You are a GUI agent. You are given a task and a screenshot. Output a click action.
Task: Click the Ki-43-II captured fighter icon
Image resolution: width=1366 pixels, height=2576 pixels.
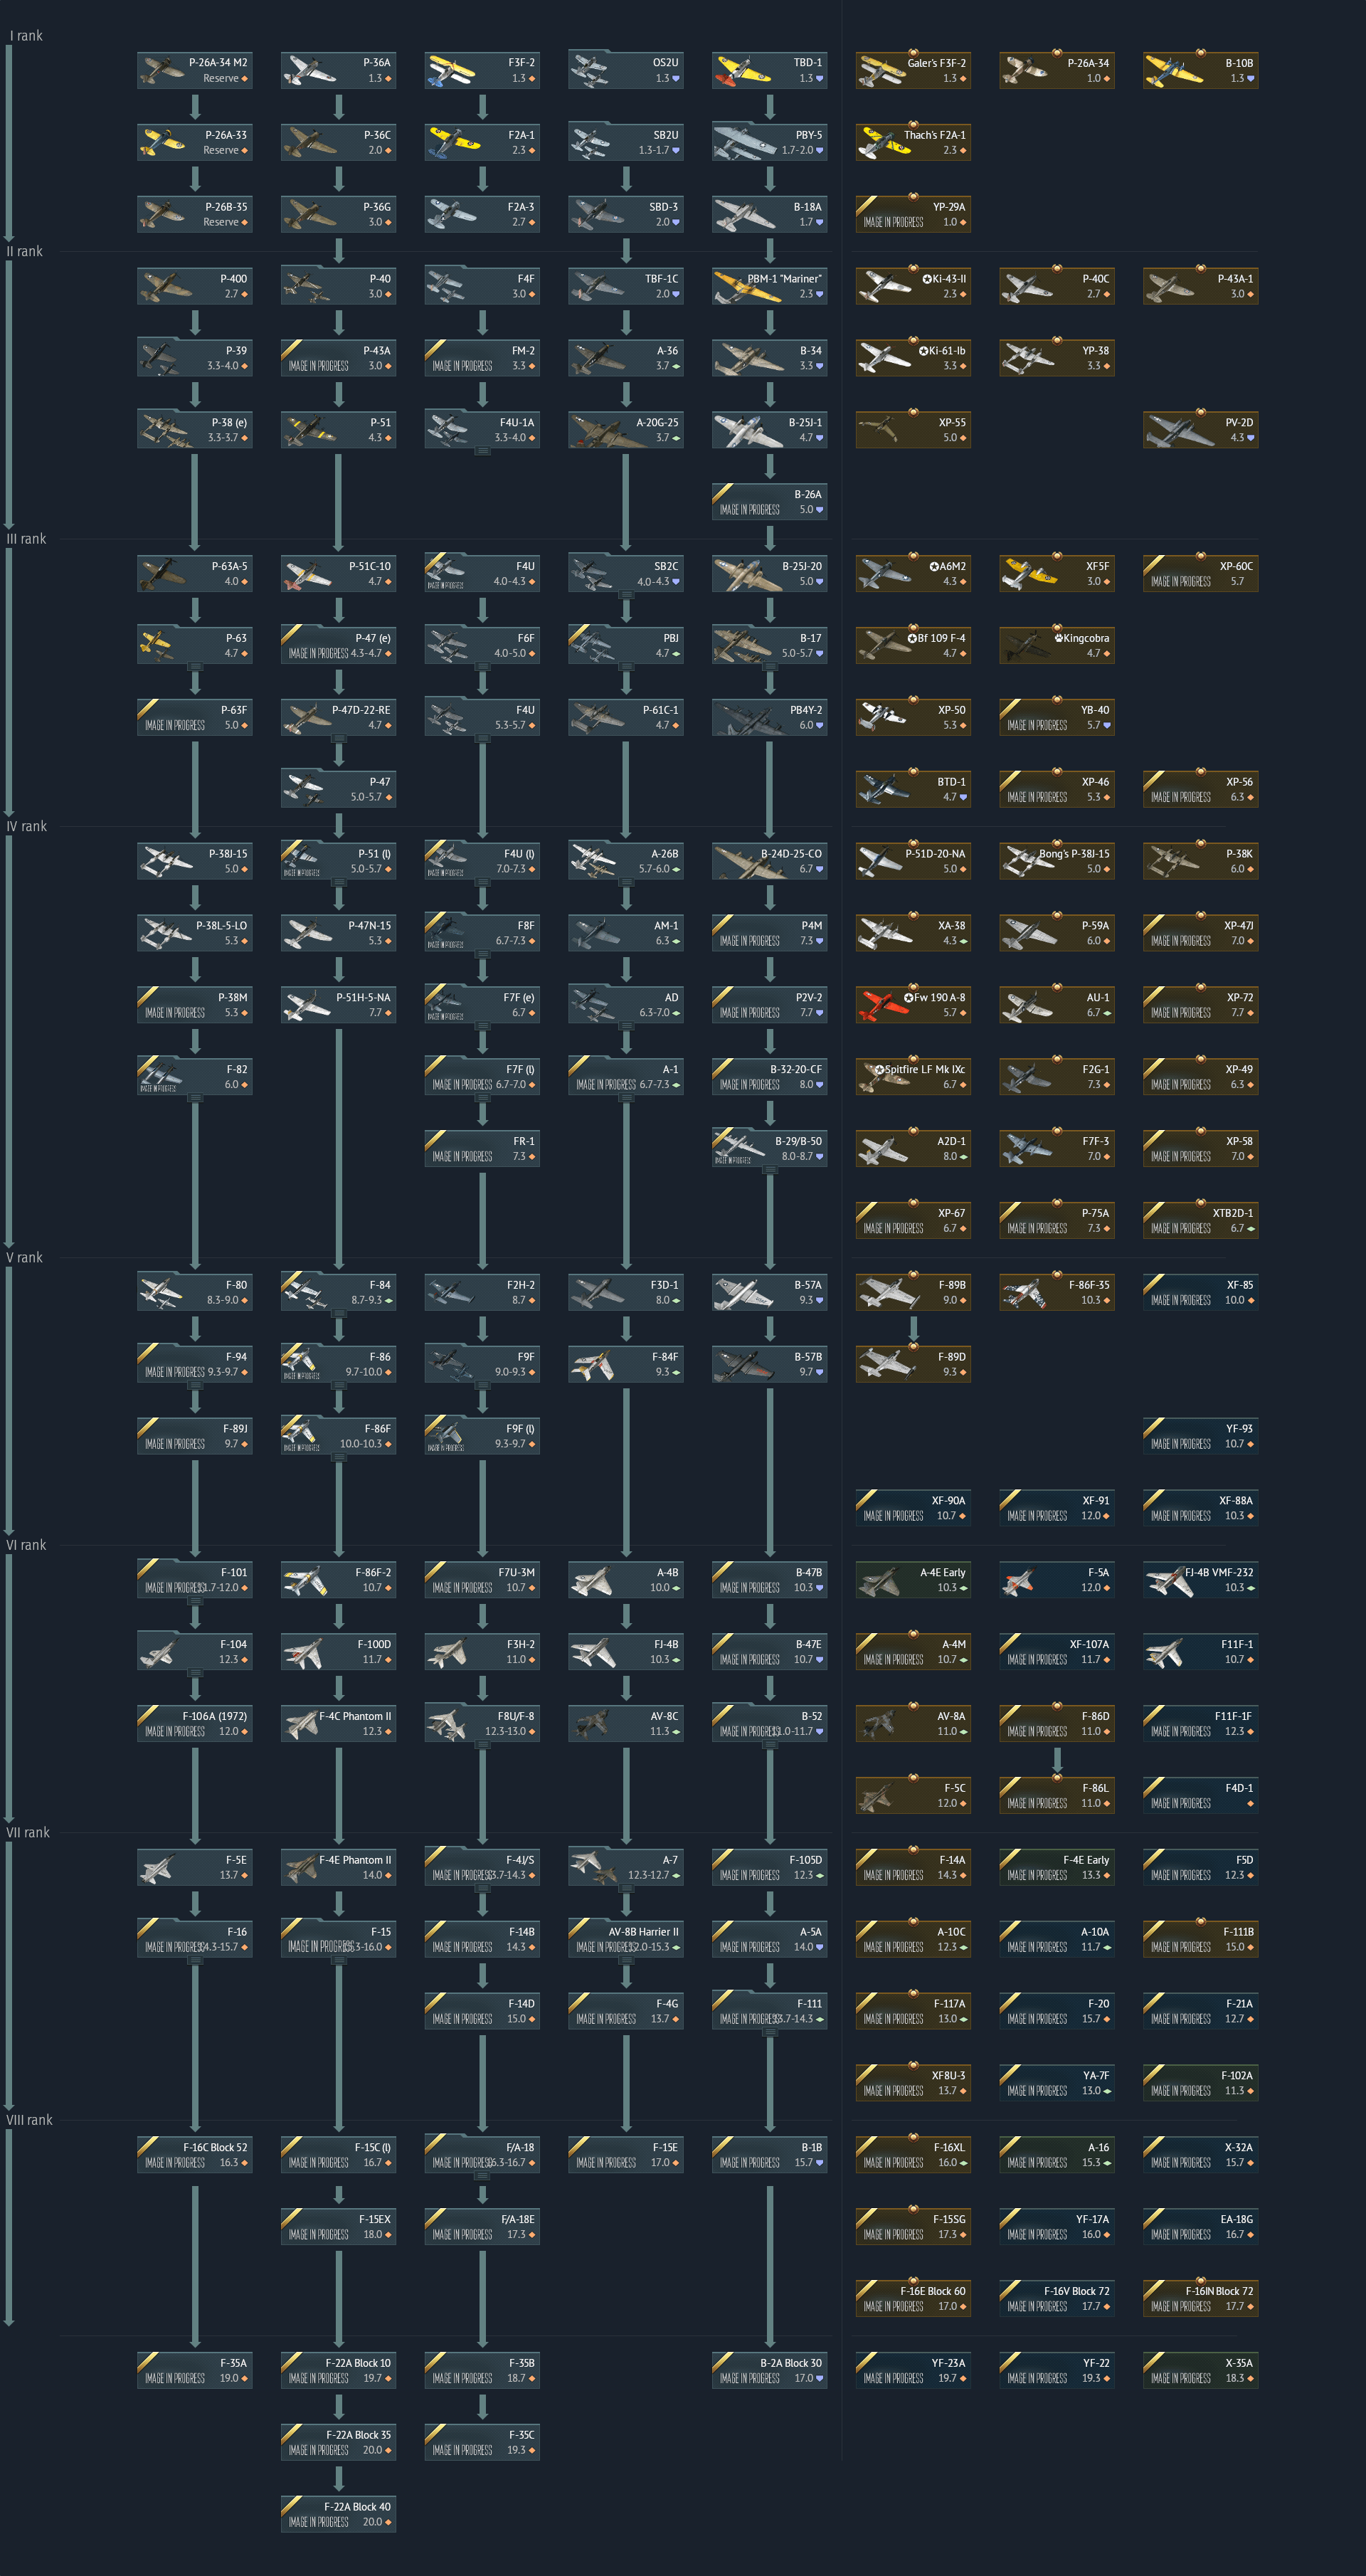pyautogui.click(x=884, y=286)
